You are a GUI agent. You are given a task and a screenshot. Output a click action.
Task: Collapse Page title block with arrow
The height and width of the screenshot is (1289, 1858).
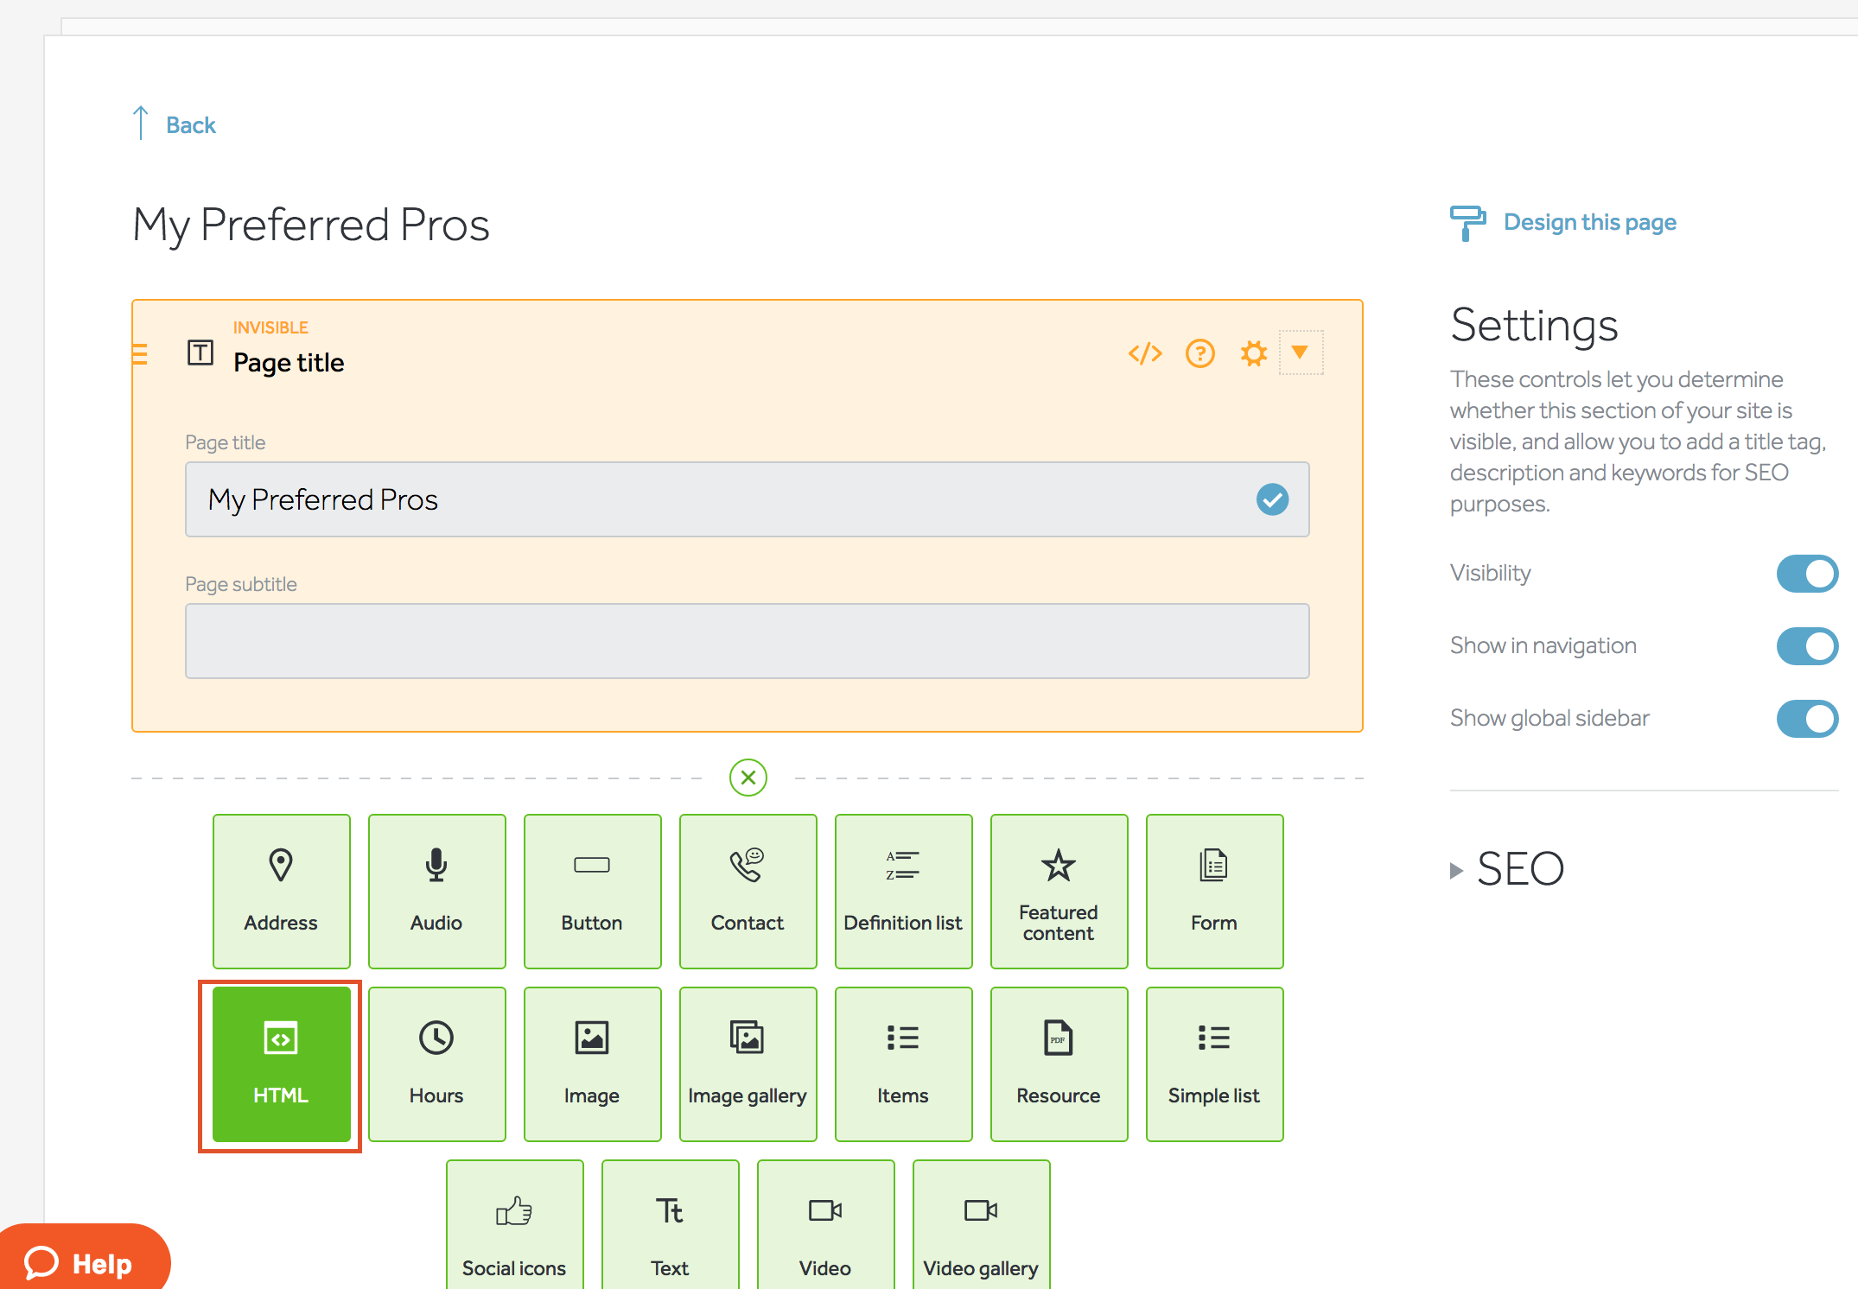1300,352
